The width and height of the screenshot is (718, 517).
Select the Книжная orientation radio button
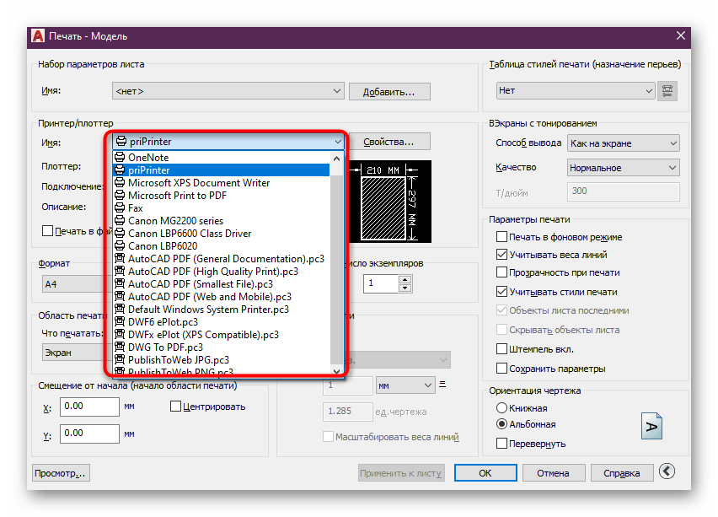pos(502,408)
